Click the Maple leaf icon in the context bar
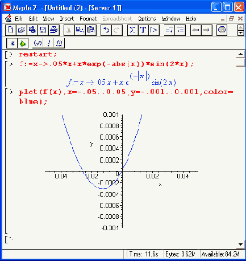 click(x=23, y=43)
